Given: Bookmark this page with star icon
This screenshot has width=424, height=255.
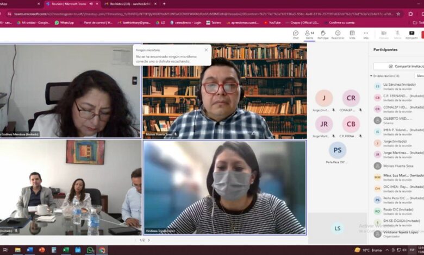Looking at the screenshot, I should (x=398, y=14).
